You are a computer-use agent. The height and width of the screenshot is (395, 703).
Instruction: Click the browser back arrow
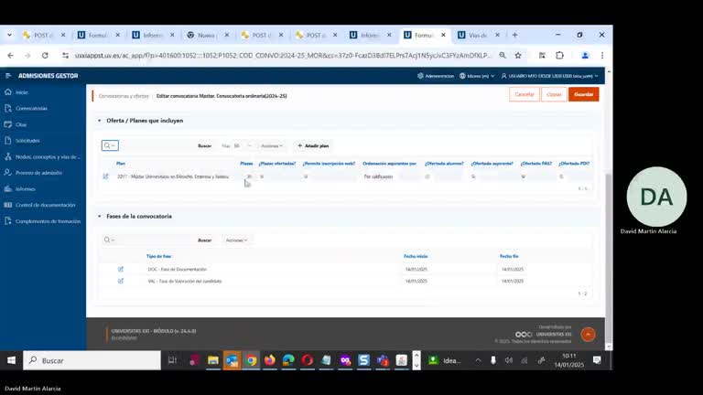pos(10,56)
